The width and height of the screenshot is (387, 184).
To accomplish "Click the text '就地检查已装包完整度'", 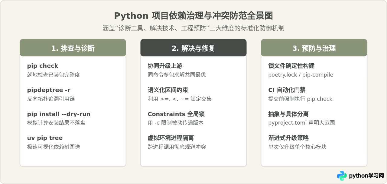I will [x=54, y=75].
